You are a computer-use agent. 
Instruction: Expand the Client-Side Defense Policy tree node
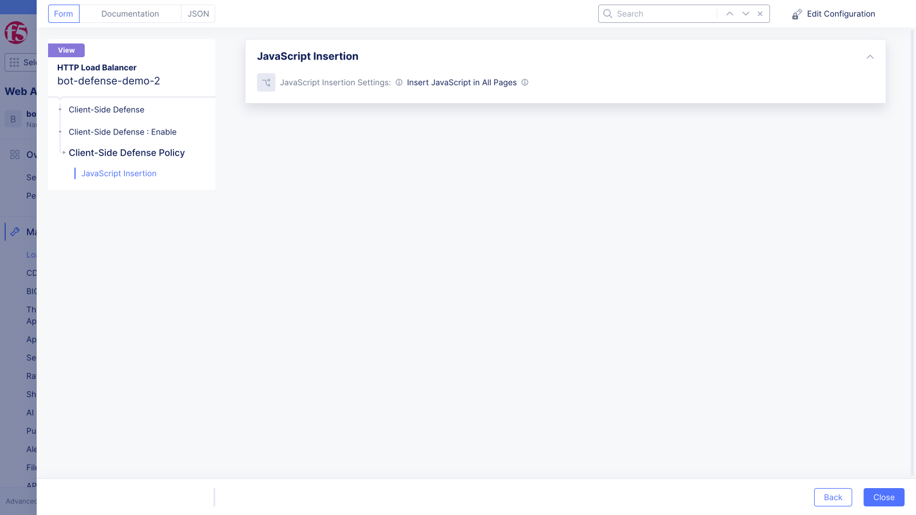coord(63,153)
